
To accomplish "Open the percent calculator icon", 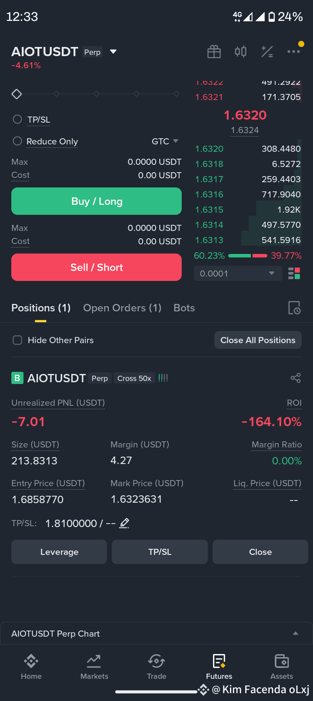I will pyautogui.click(x=267, y=52).
